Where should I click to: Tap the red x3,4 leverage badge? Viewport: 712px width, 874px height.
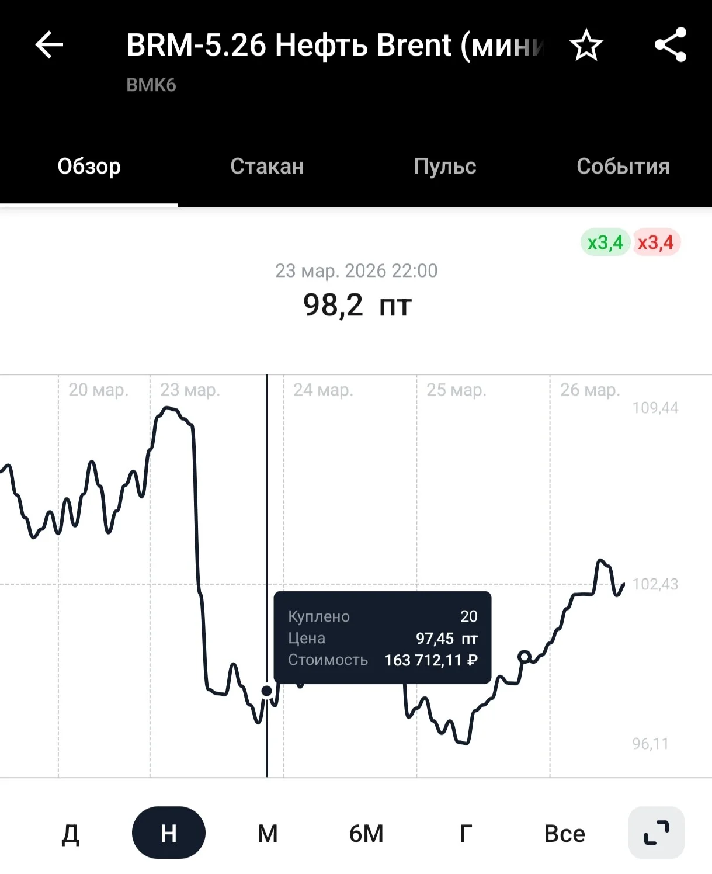[x=656, y=242]
